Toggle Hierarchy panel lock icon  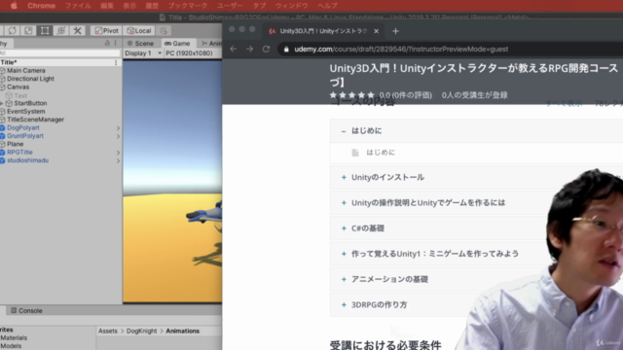(107, 43)
